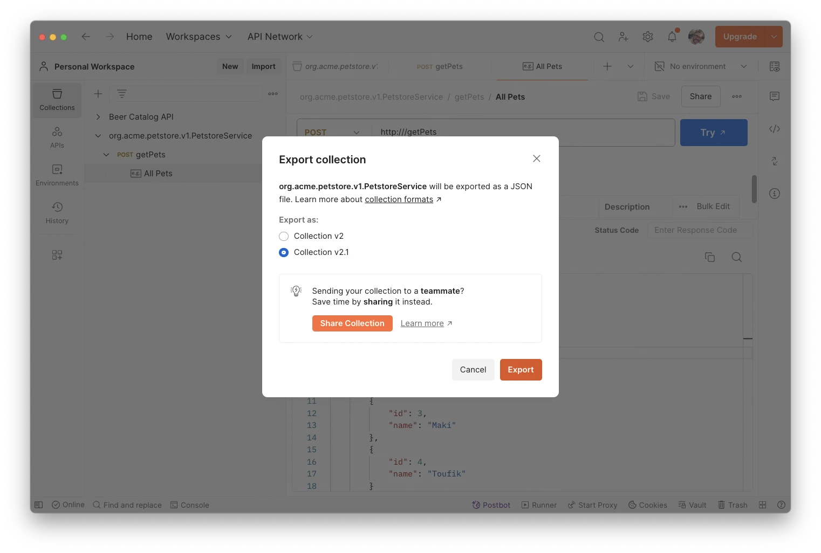Open the settings gear icon
Image resolution: width=821 pixels, height=553 pixels.
coord(648,37)
